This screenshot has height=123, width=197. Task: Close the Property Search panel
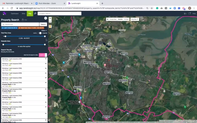[x=46, y=19]
